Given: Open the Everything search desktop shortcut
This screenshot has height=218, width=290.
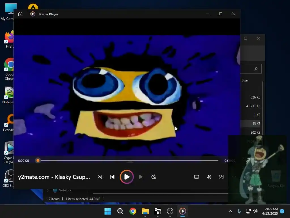Looking at the screenshot, I should click(9, 123).
